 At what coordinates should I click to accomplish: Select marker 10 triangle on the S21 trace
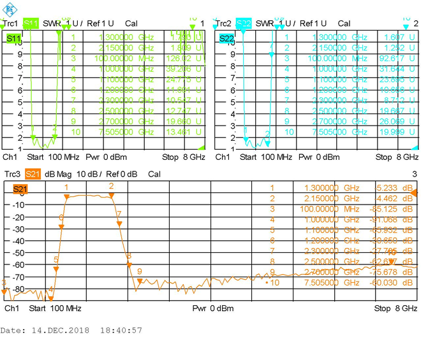coord(392,262)
